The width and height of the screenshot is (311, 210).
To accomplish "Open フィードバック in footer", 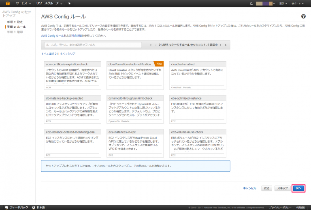I will coord(17,208).
